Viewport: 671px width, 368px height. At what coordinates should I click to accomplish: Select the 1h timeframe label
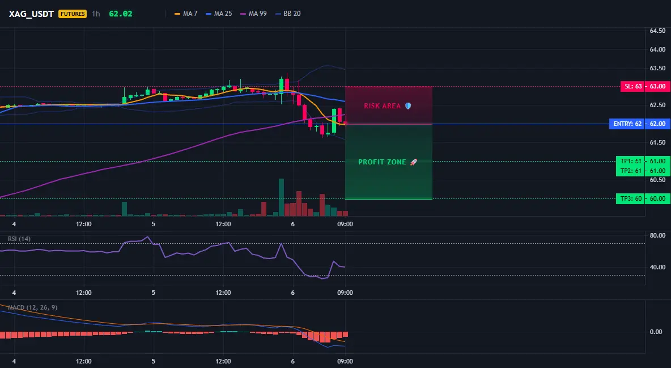pos(96,14)
